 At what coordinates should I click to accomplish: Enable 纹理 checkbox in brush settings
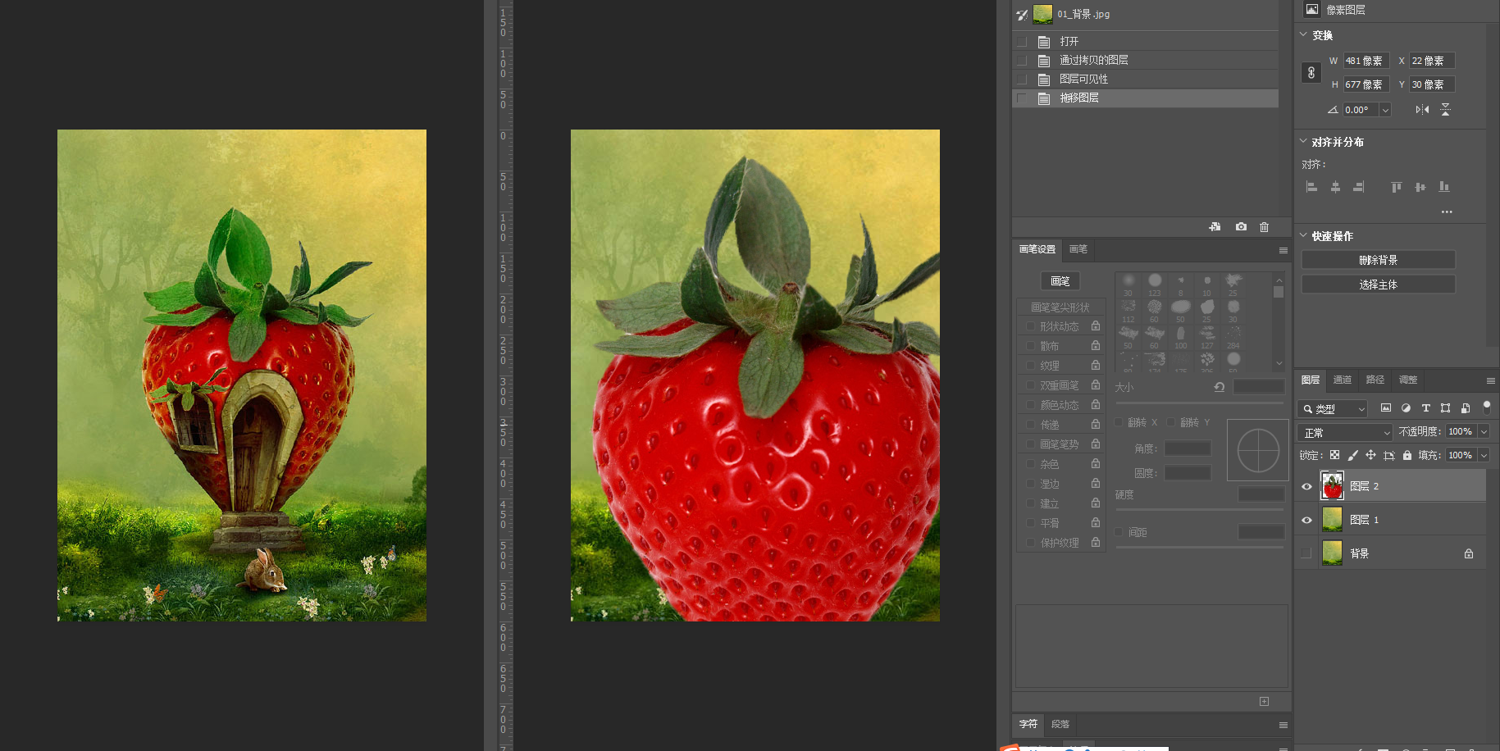click(1031, 366)
